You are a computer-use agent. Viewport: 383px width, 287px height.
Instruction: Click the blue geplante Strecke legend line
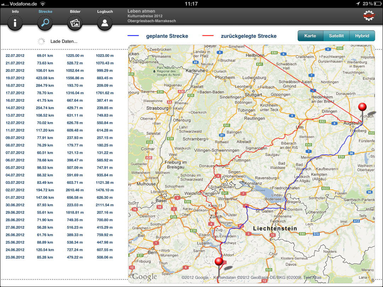tap(133, 36)
